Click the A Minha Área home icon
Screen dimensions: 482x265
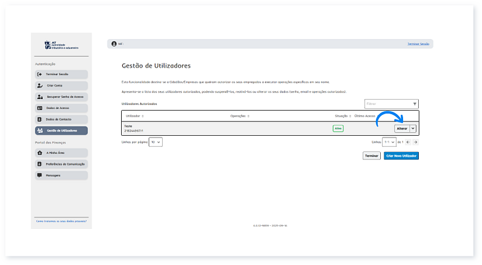click(x=40, y=153)
